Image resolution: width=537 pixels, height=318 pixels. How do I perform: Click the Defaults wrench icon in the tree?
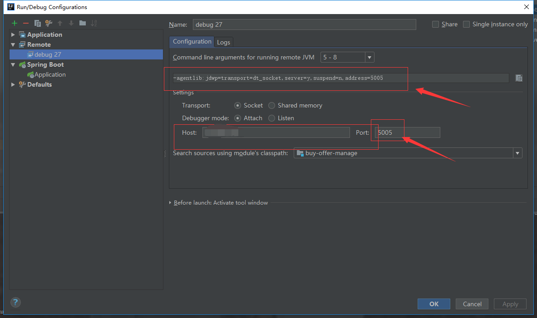[x=22, y=84]
